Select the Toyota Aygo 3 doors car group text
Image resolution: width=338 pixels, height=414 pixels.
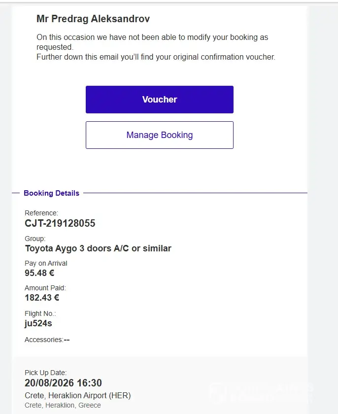[98, 248]
